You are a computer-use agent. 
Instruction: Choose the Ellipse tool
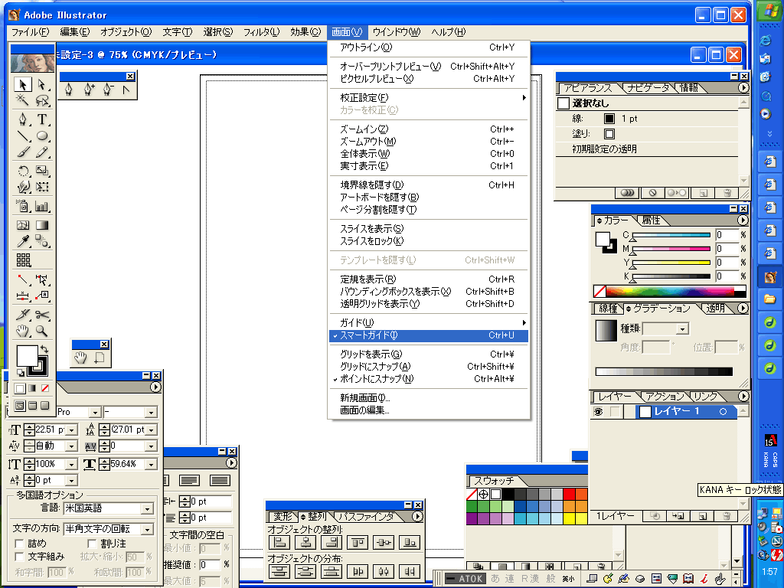coord(42,137)
